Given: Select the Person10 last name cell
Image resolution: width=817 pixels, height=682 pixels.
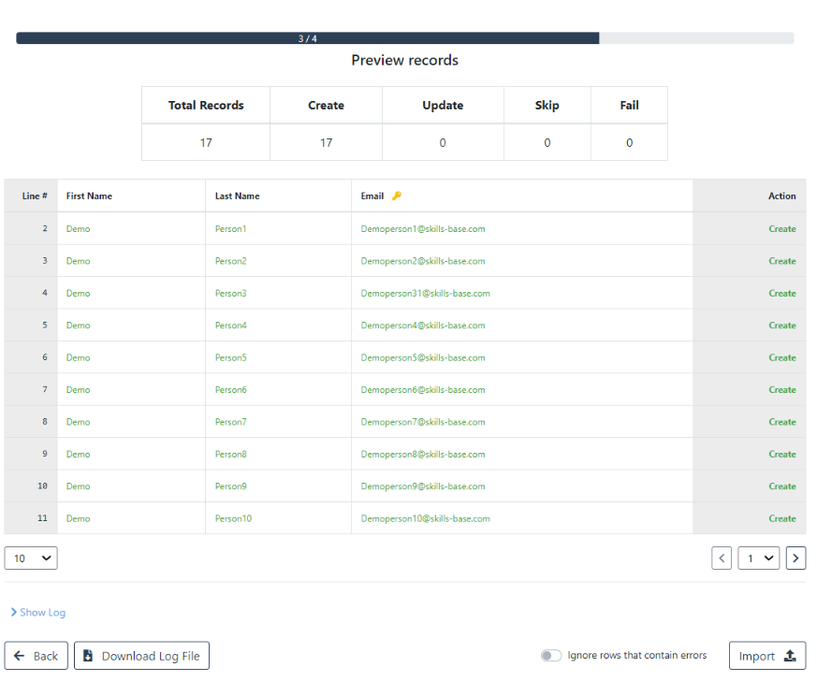Looking at the screenshot, I should click(233, 518).
